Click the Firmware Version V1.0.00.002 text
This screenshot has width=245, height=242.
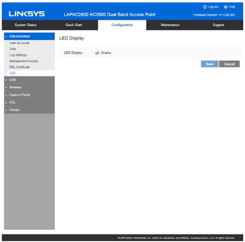point(214,15)
